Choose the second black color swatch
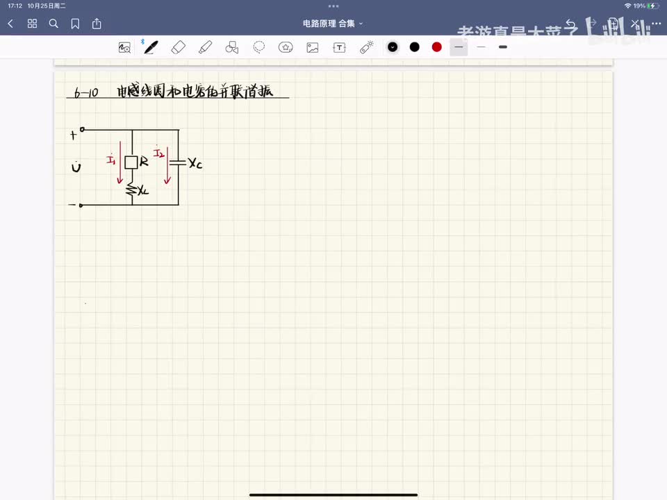 click(x=415, y=47)
